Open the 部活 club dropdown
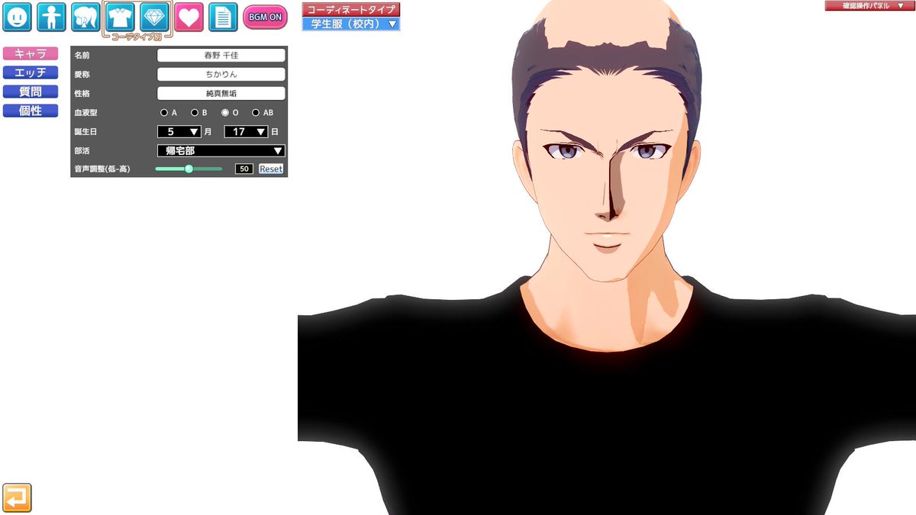This screenshot has width=916, height=515. pos(221,150)
